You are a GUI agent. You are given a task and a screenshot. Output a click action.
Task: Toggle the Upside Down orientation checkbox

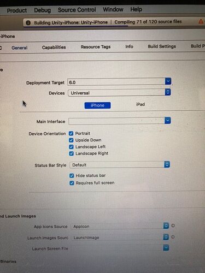tap(71, 140)
